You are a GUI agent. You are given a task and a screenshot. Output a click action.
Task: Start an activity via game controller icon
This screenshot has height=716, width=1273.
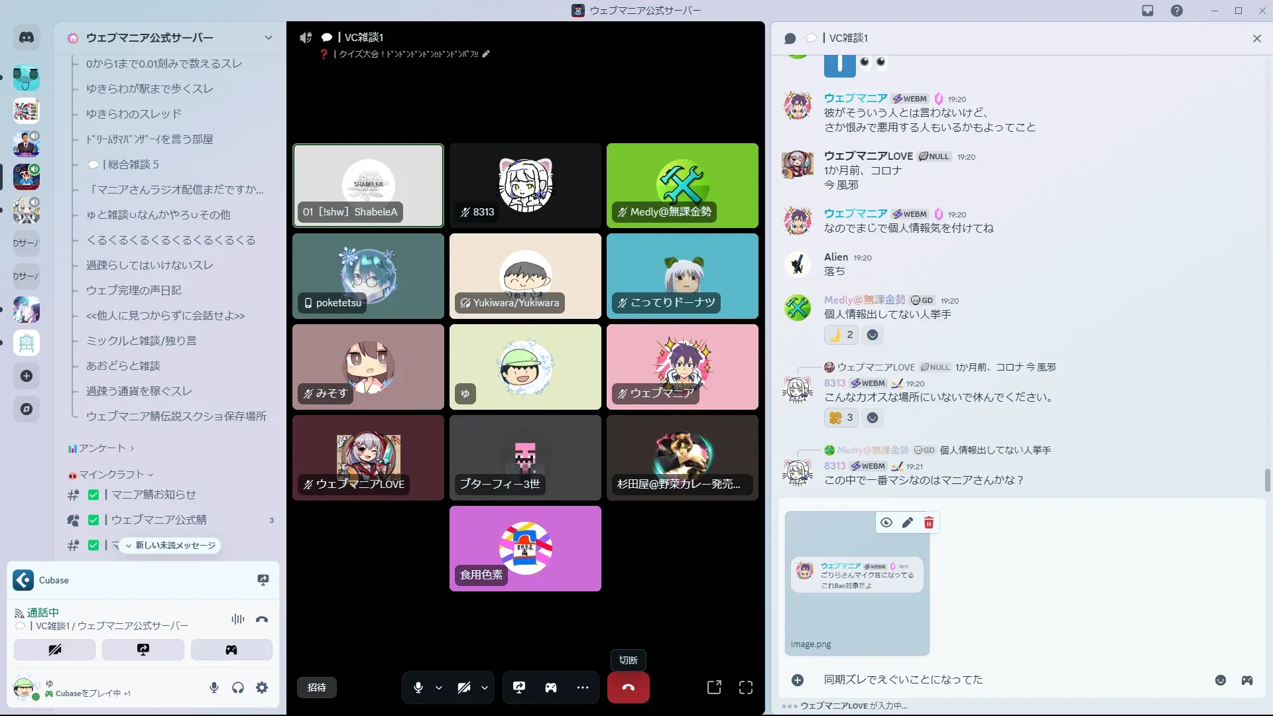click(551, 687)
